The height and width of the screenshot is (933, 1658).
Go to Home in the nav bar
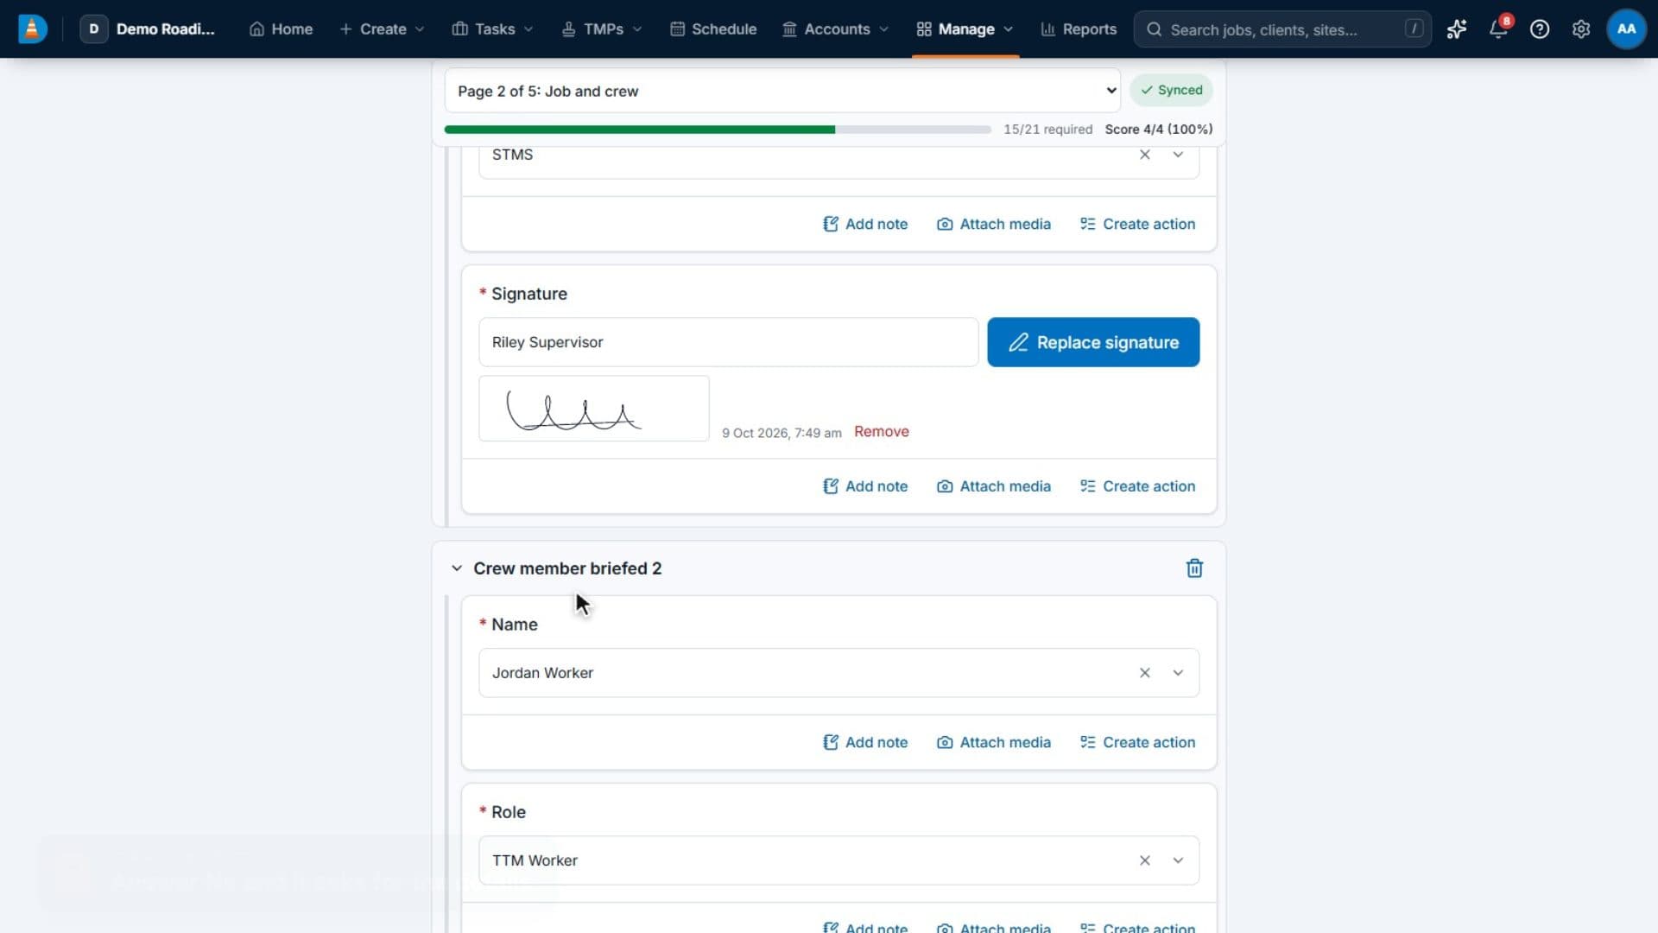[281, 29]
